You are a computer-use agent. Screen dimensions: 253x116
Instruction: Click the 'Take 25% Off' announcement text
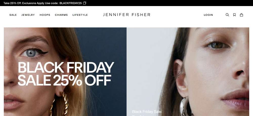coord(12,3)
